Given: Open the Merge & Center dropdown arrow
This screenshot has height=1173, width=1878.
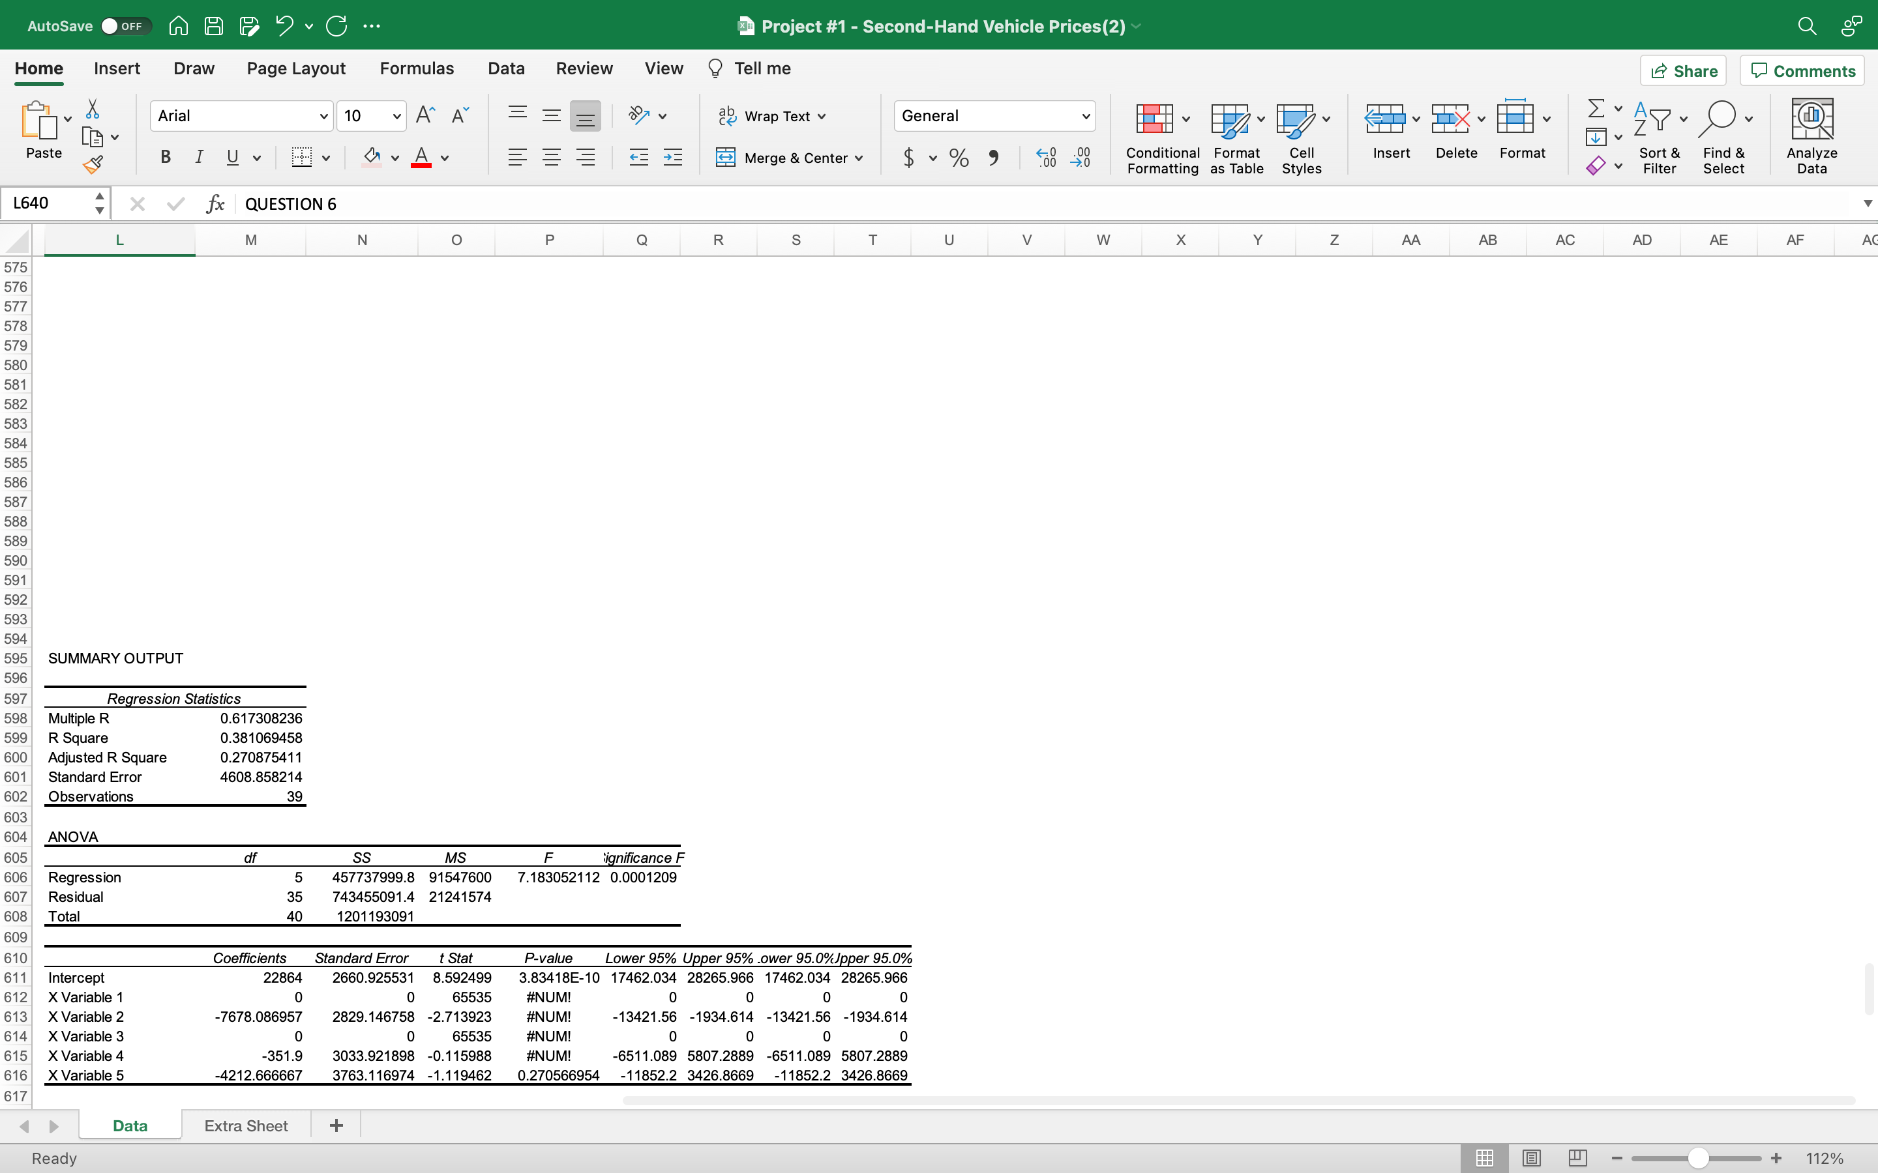Looking at the screenshot, I should [859, 158].
